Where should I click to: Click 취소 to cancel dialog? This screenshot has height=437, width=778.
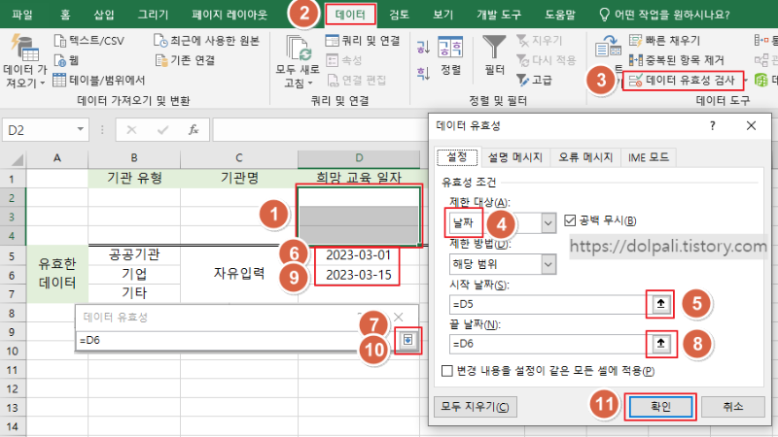[x=733, y=407]
